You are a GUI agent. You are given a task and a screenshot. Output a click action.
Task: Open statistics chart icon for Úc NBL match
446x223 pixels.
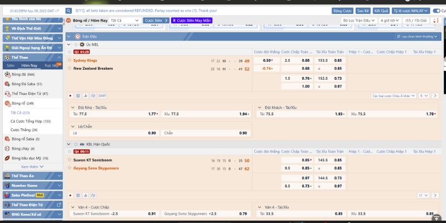coord(85,95)
